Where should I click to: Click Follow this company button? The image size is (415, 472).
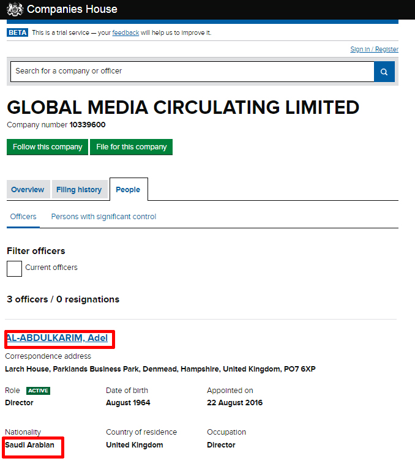[x=48, y=147]
